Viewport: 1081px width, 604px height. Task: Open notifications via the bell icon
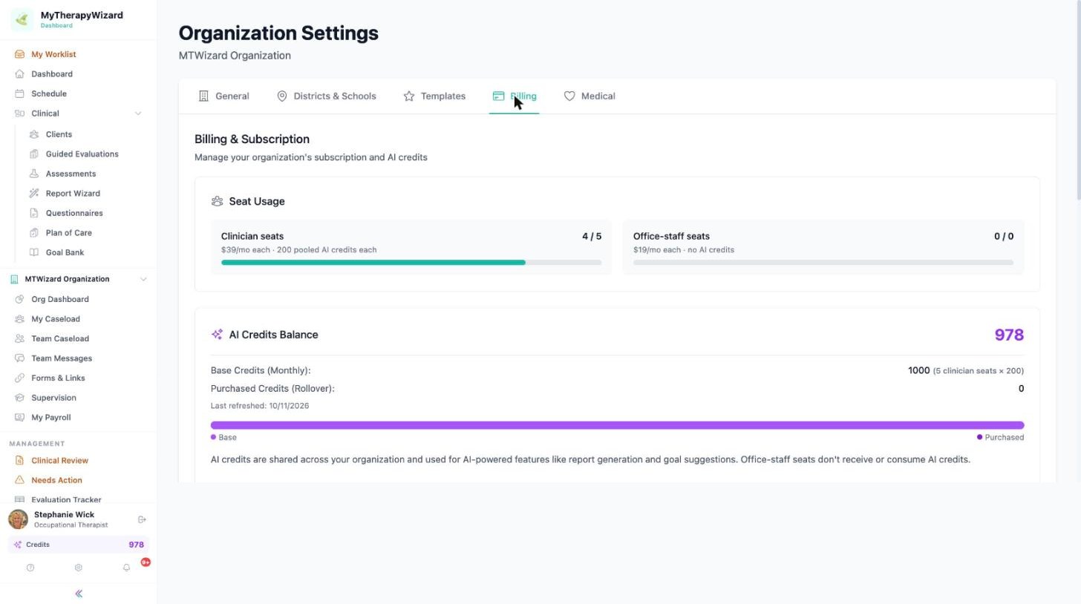(126, 568)
